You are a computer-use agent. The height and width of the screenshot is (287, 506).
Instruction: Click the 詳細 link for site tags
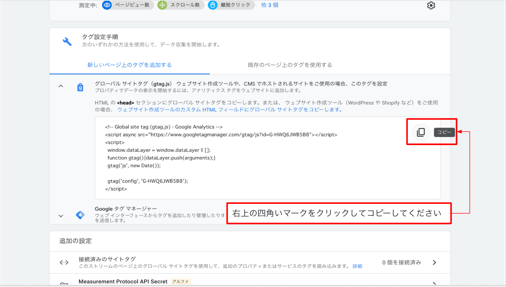pos(357,266)
